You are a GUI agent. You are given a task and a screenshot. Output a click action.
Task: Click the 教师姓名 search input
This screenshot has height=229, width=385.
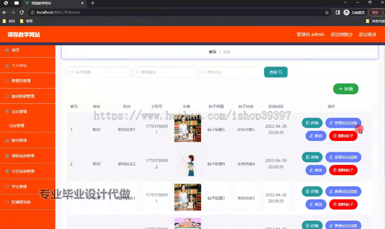(x=164, y=72)
